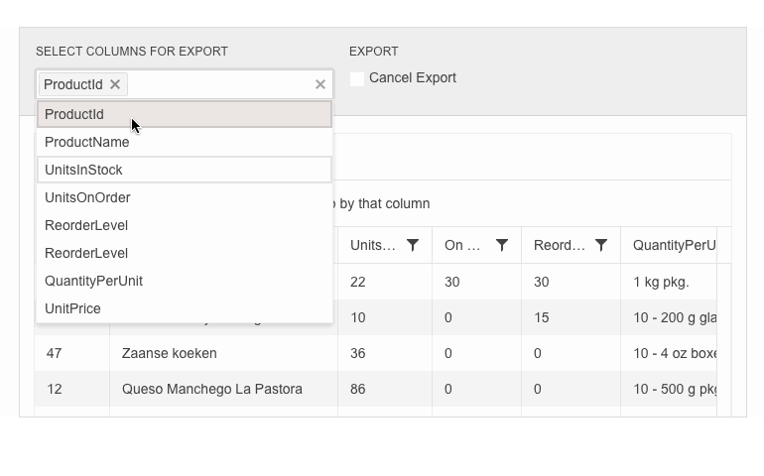Screen dimensions: 764x476
Task: Click the product ID 47 cell
Action: click(x=72, y=353)
